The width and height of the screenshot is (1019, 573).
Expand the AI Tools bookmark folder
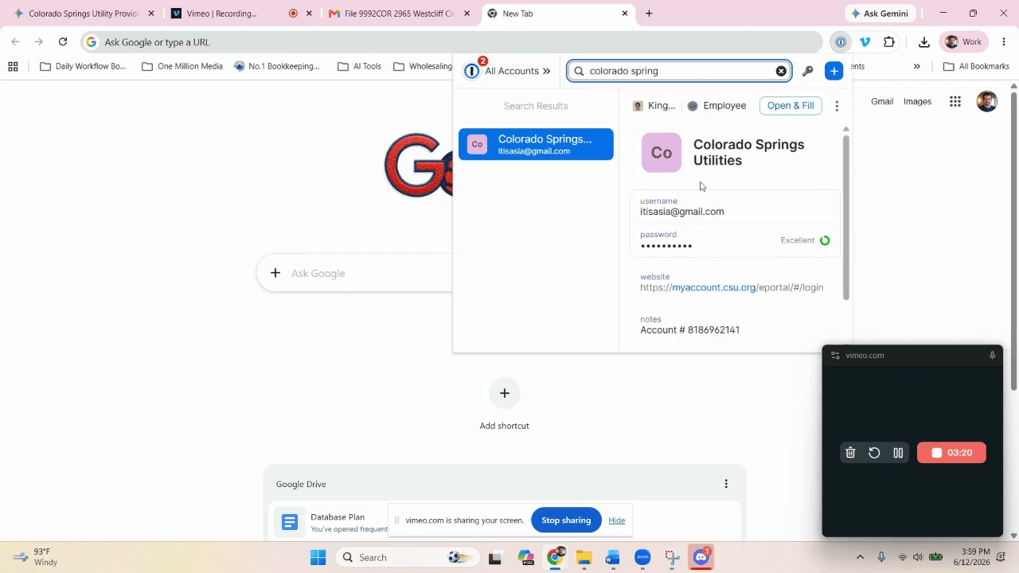coord(360,66)
